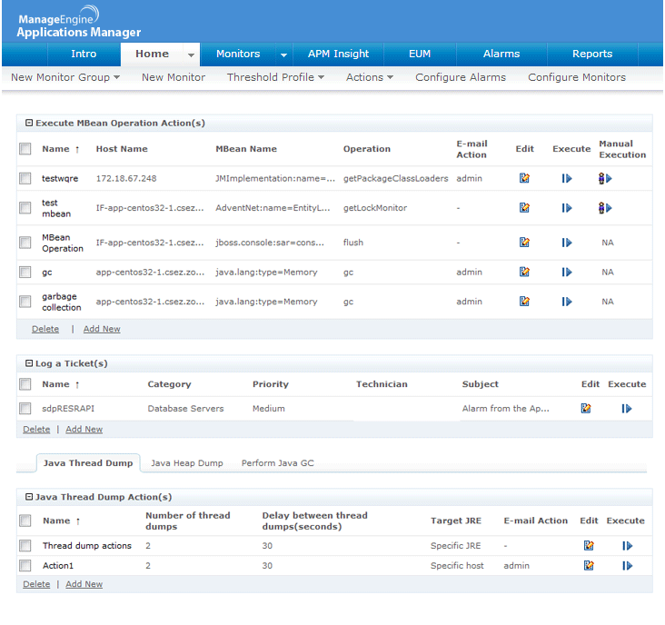Click manual execution icon for test mbean
665x625 pixels.
[x=605, y=208]
